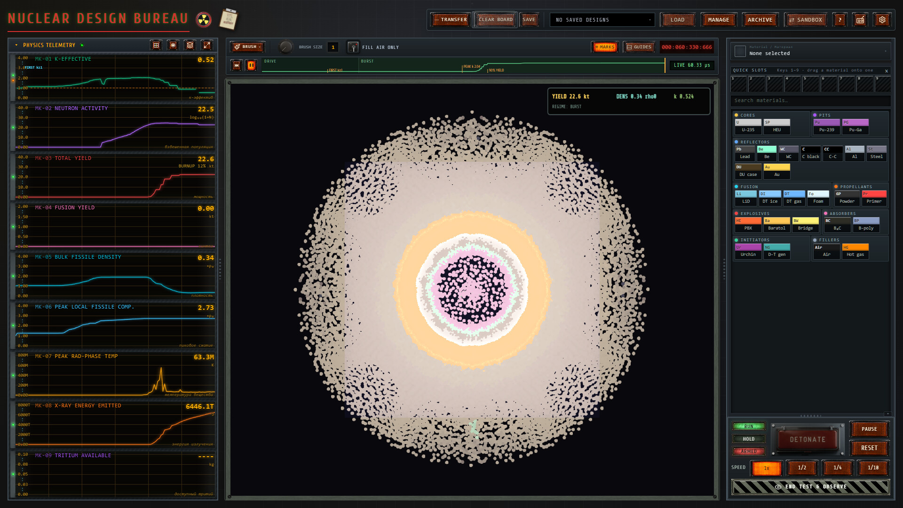Open the radio icon in top bar
The width and height of the screenshot is (903, 508).
coord(860,20)
